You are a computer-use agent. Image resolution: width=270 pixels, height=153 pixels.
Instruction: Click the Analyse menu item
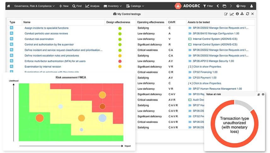click(92, 6)
